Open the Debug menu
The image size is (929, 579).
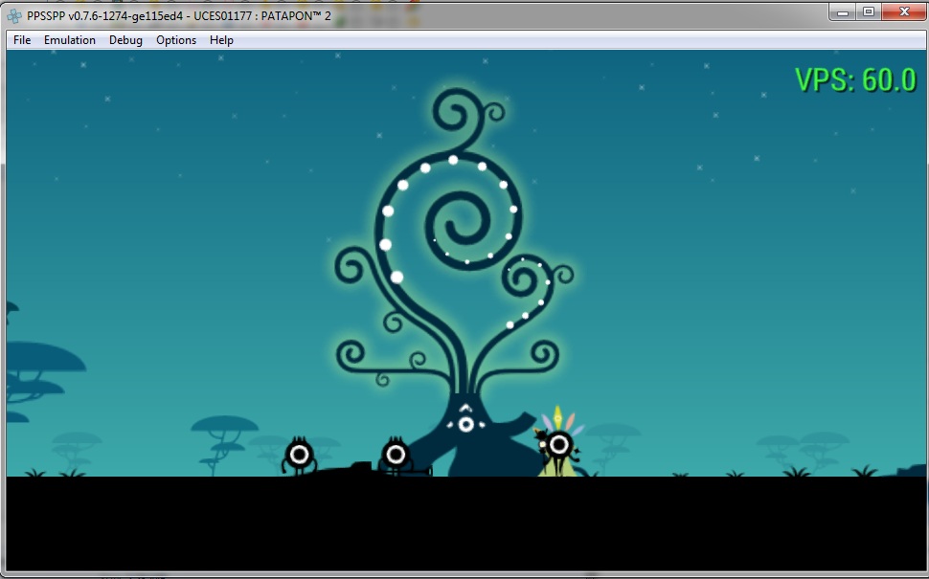125,40
